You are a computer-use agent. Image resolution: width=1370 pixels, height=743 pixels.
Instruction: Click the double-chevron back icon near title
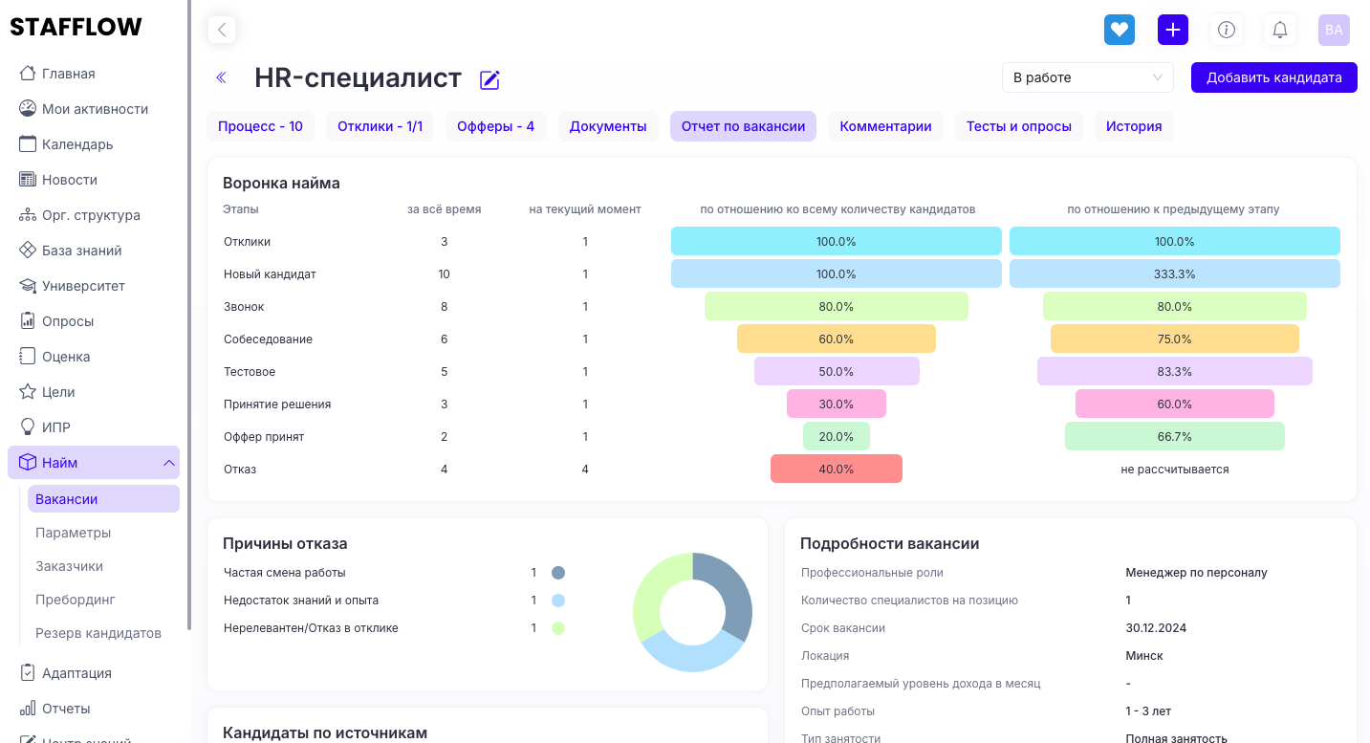point(221,77)
